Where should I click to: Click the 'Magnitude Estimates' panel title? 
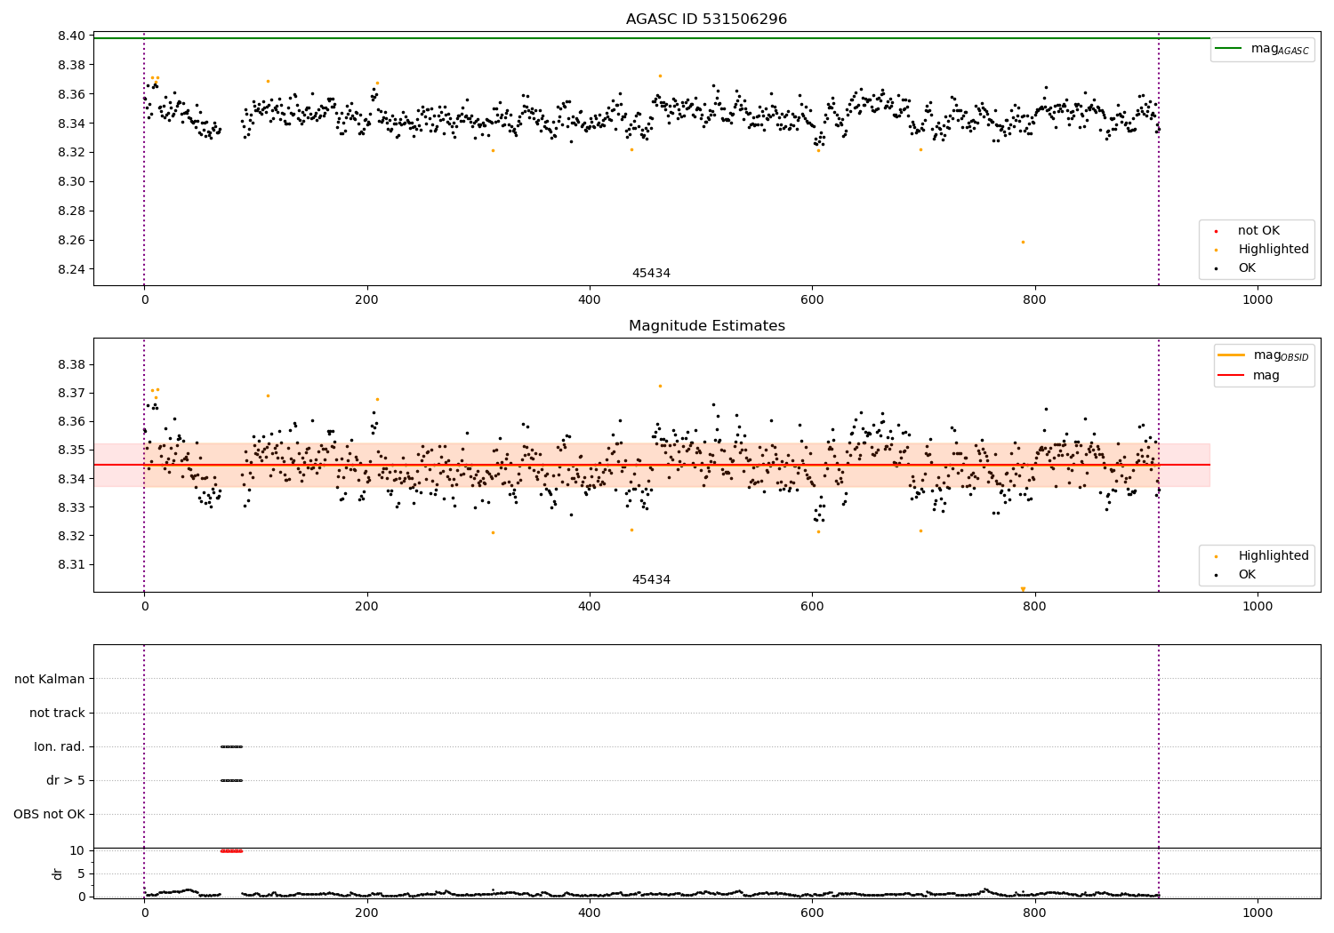tap(706, 326)
